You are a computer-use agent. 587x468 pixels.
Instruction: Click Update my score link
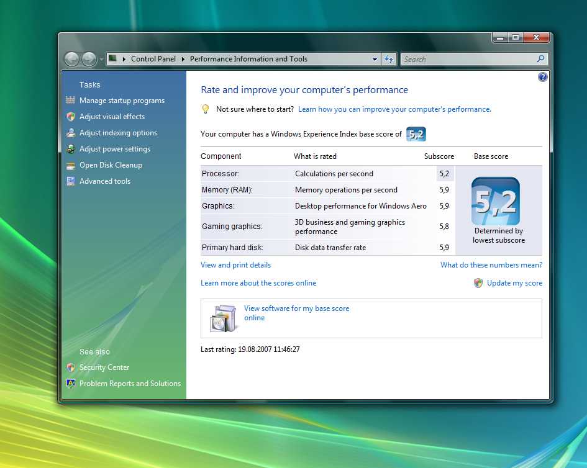pos(514,283)
